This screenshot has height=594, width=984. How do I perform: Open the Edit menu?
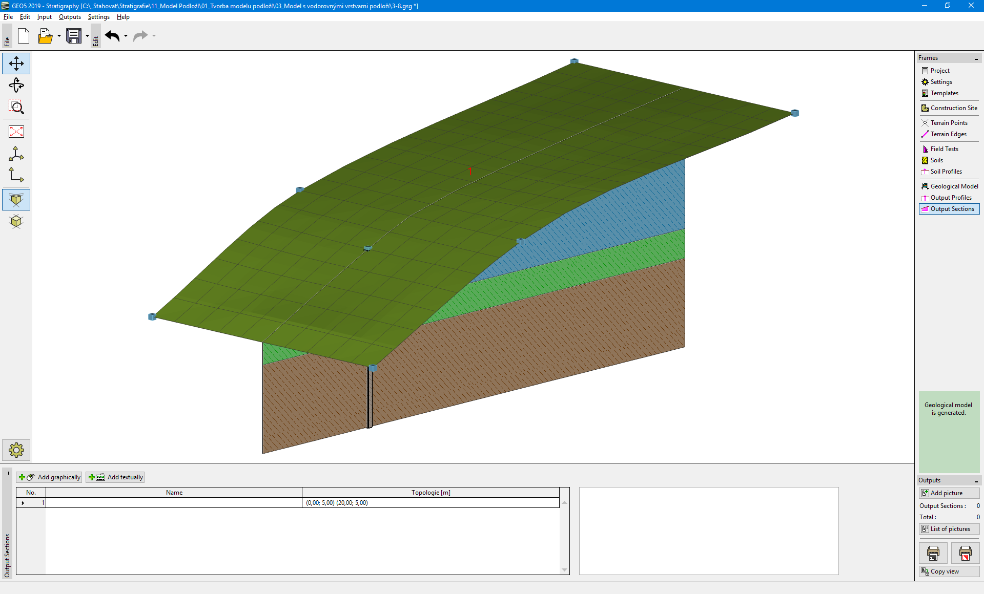point(25,17)
